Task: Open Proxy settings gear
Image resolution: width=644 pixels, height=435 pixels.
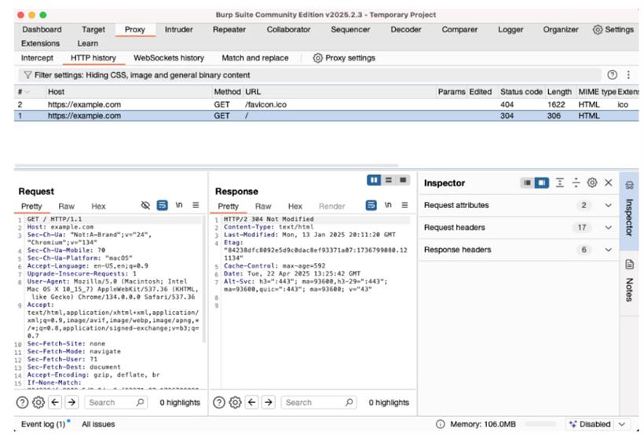Action: (x=344, y=58)
